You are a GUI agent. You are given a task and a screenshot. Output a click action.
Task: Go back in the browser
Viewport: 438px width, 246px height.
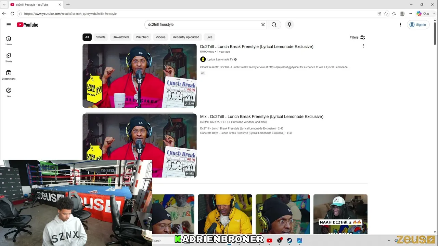(4, 14)
